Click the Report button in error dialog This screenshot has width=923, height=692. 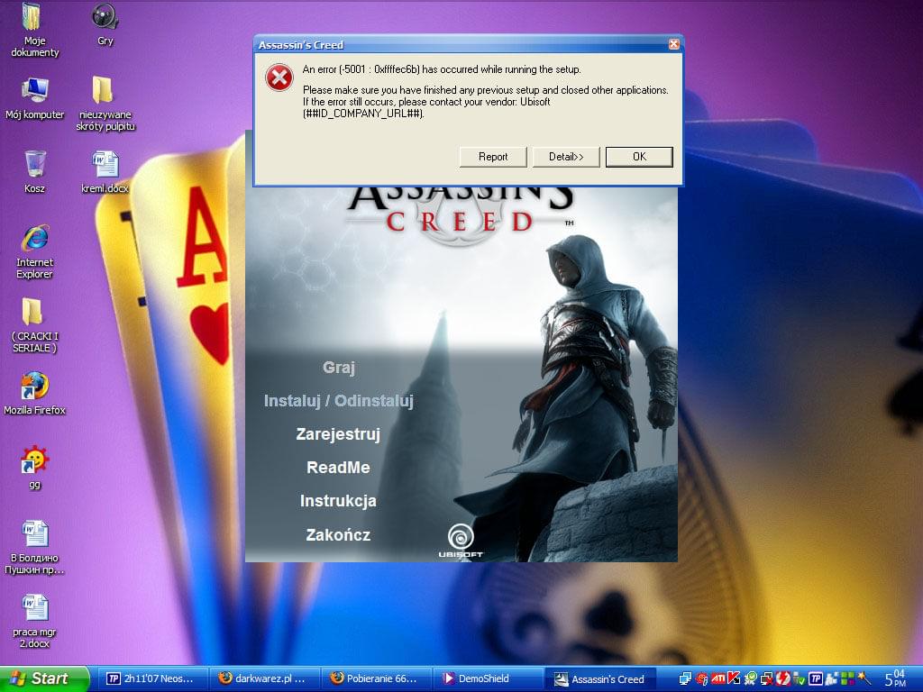tap(493, 157)
